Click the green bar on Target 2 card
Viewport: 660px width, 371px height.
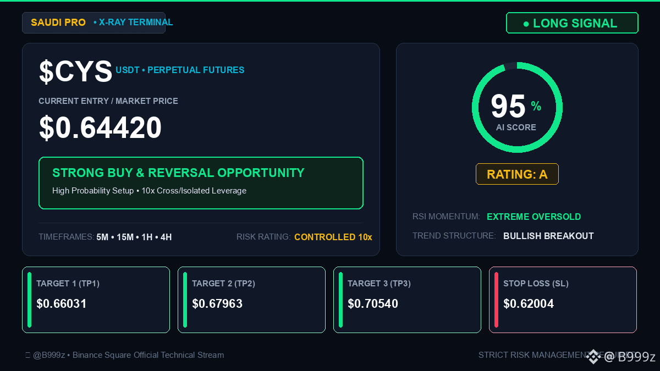[x=185, y=300]
